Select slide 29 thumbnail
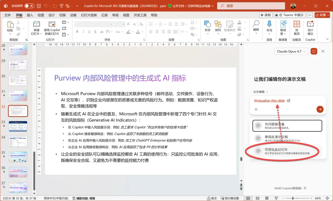333x201 pixels. click(x=18, y=65)
